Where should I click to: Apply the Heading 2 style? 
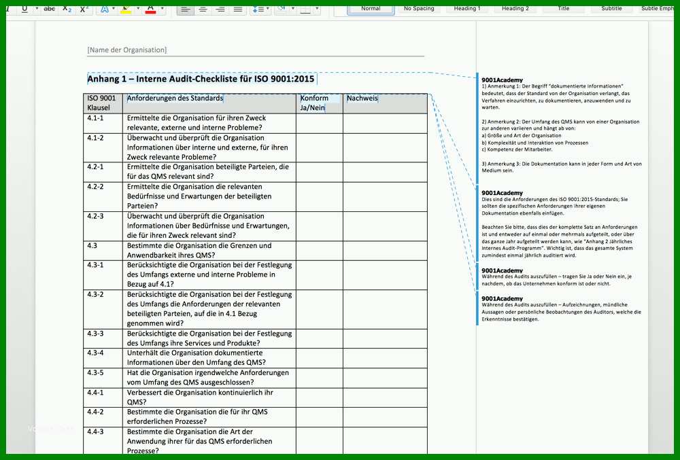[x=515, y=9]
